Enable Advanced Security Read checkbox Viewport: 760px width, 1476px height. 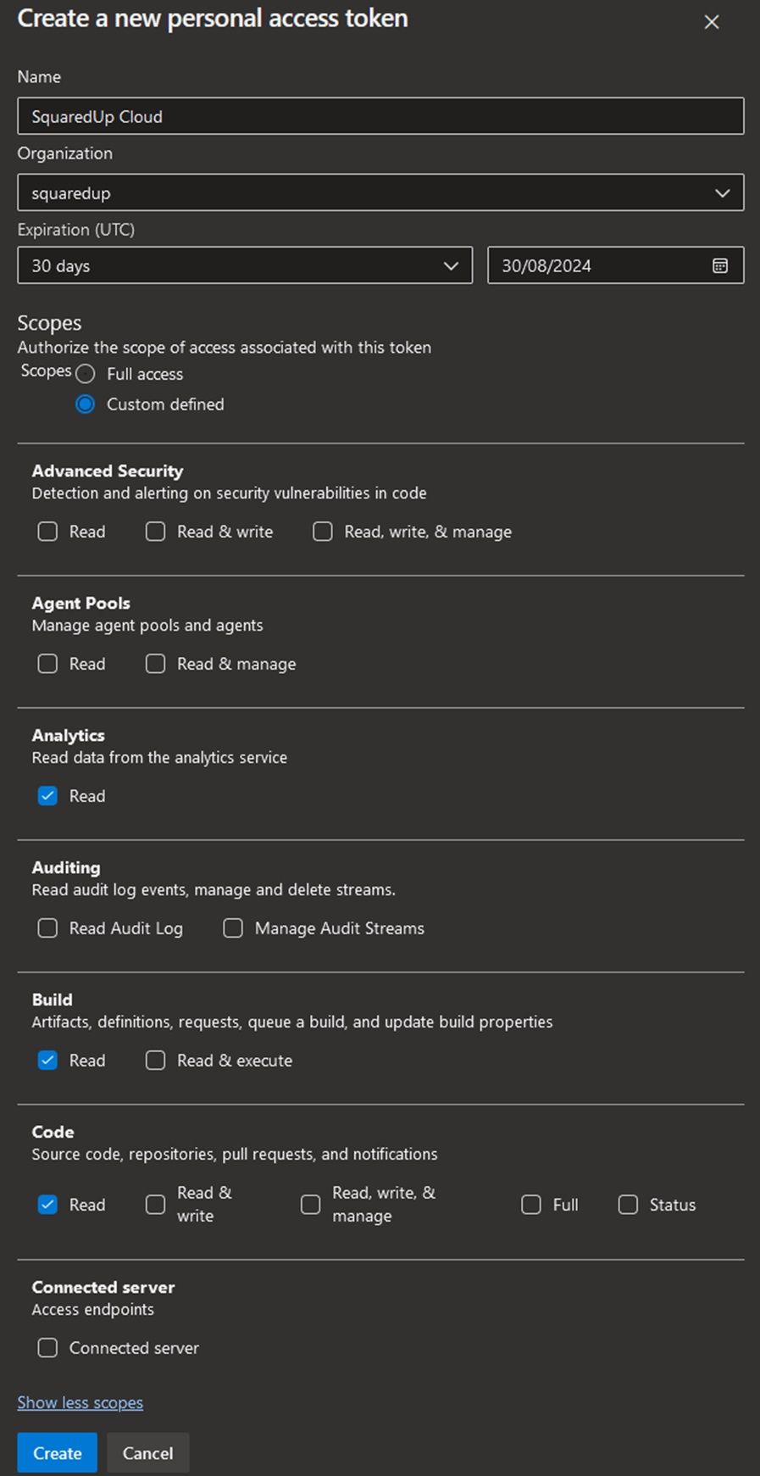point(47,532)
